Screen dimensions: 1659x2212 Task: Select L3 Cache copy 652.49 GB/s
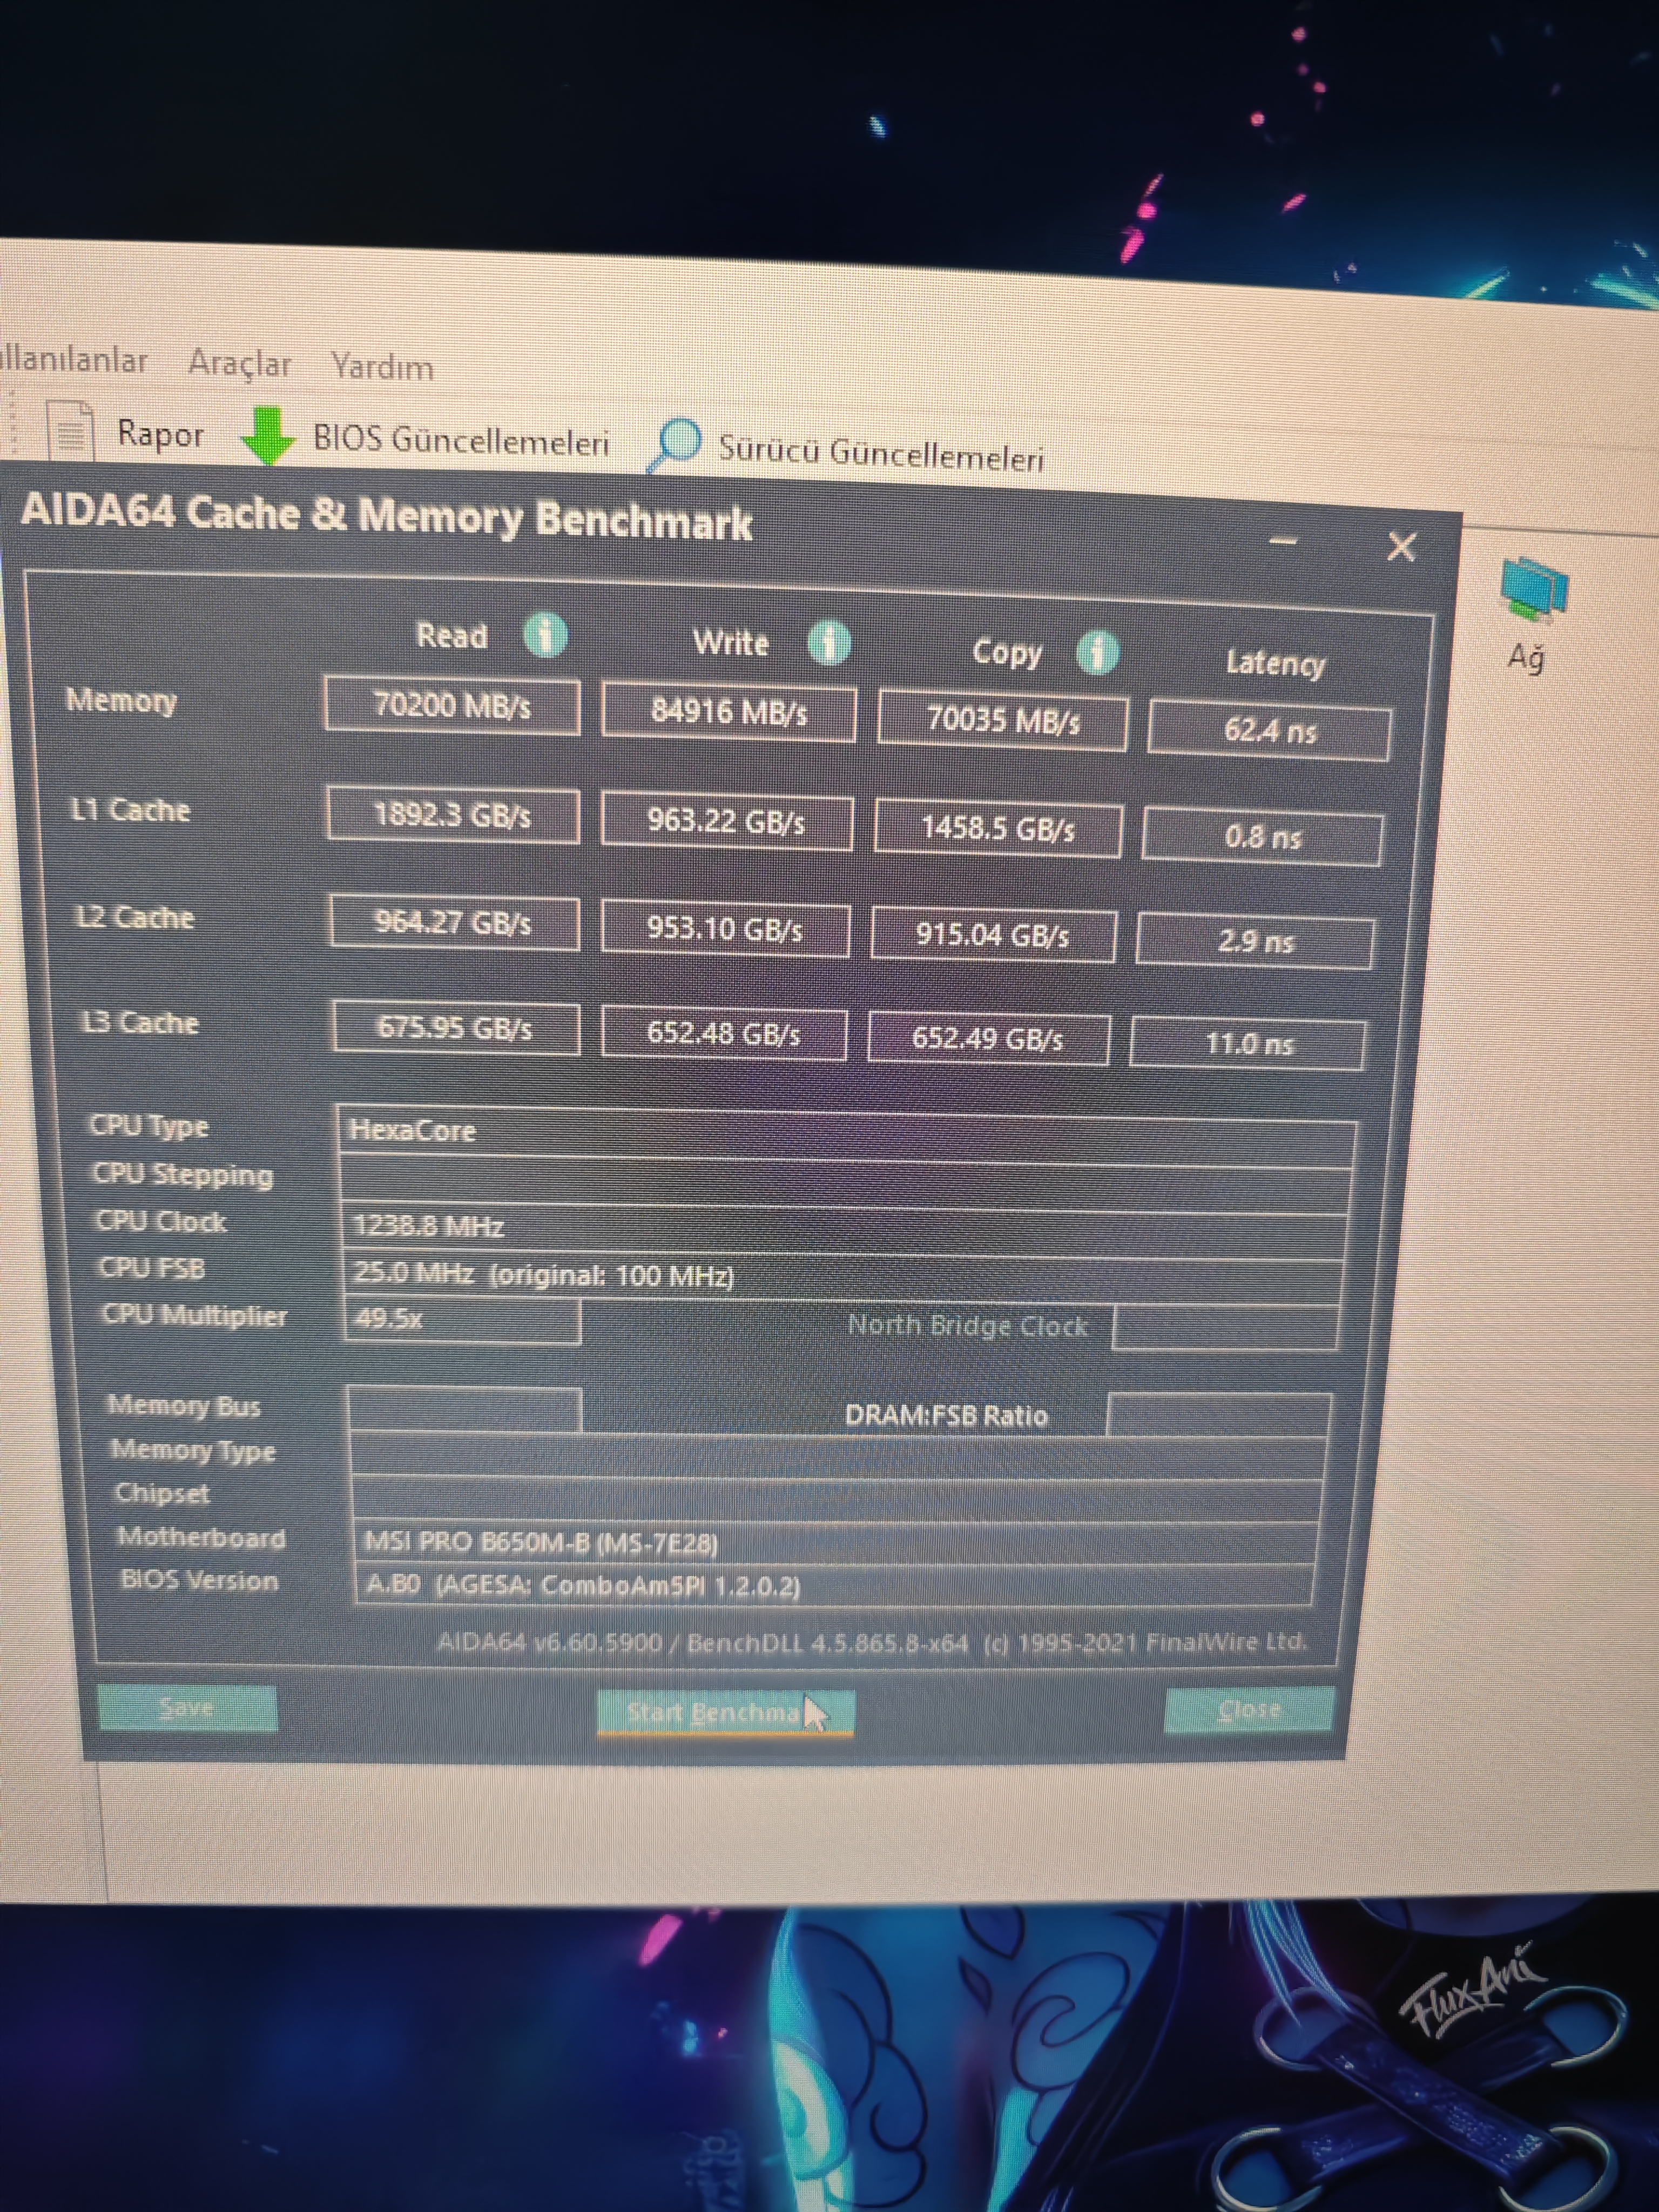point(988,1038)
